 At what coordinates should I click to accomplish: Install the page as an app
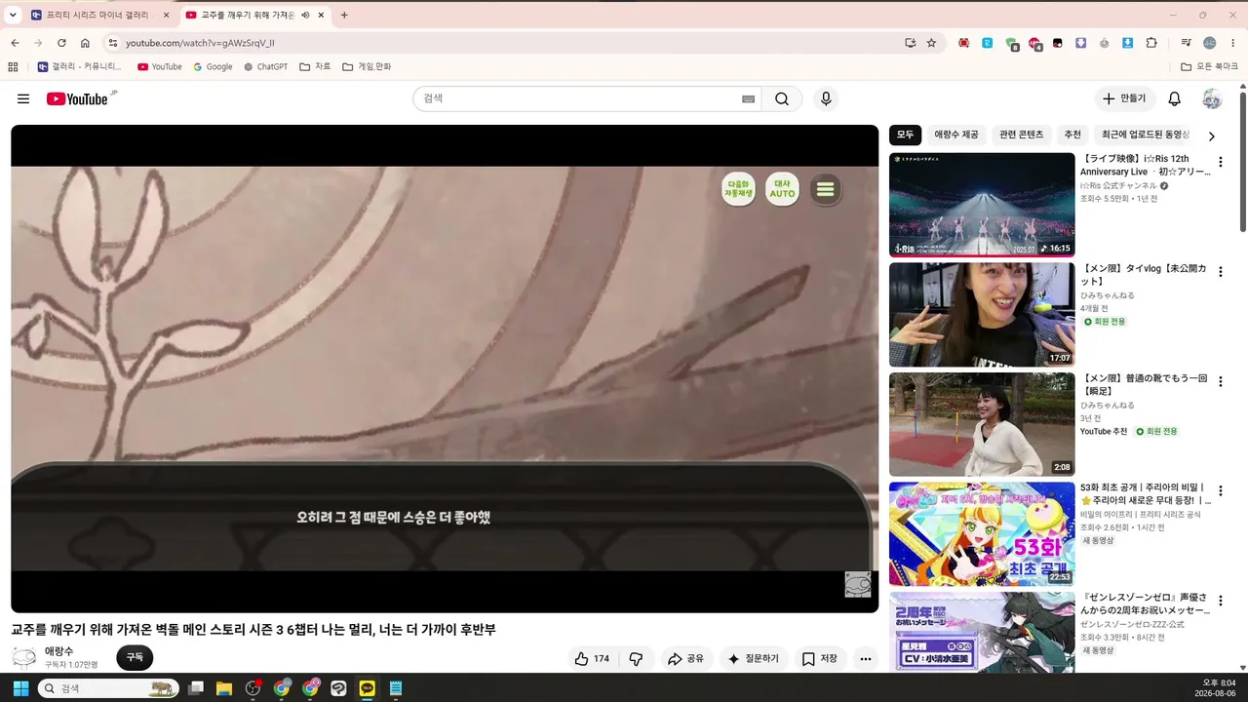pyautogui.click(x=910, y=43)
